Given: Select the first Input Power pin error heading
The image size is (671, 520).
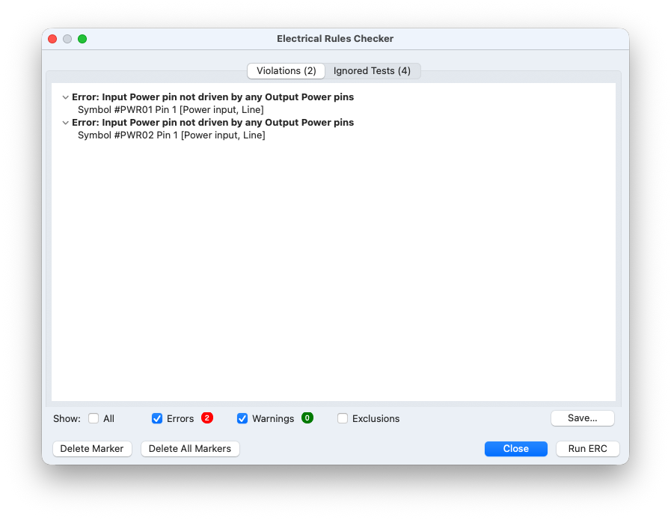Looking at the screenshot, I should (212, 97).
